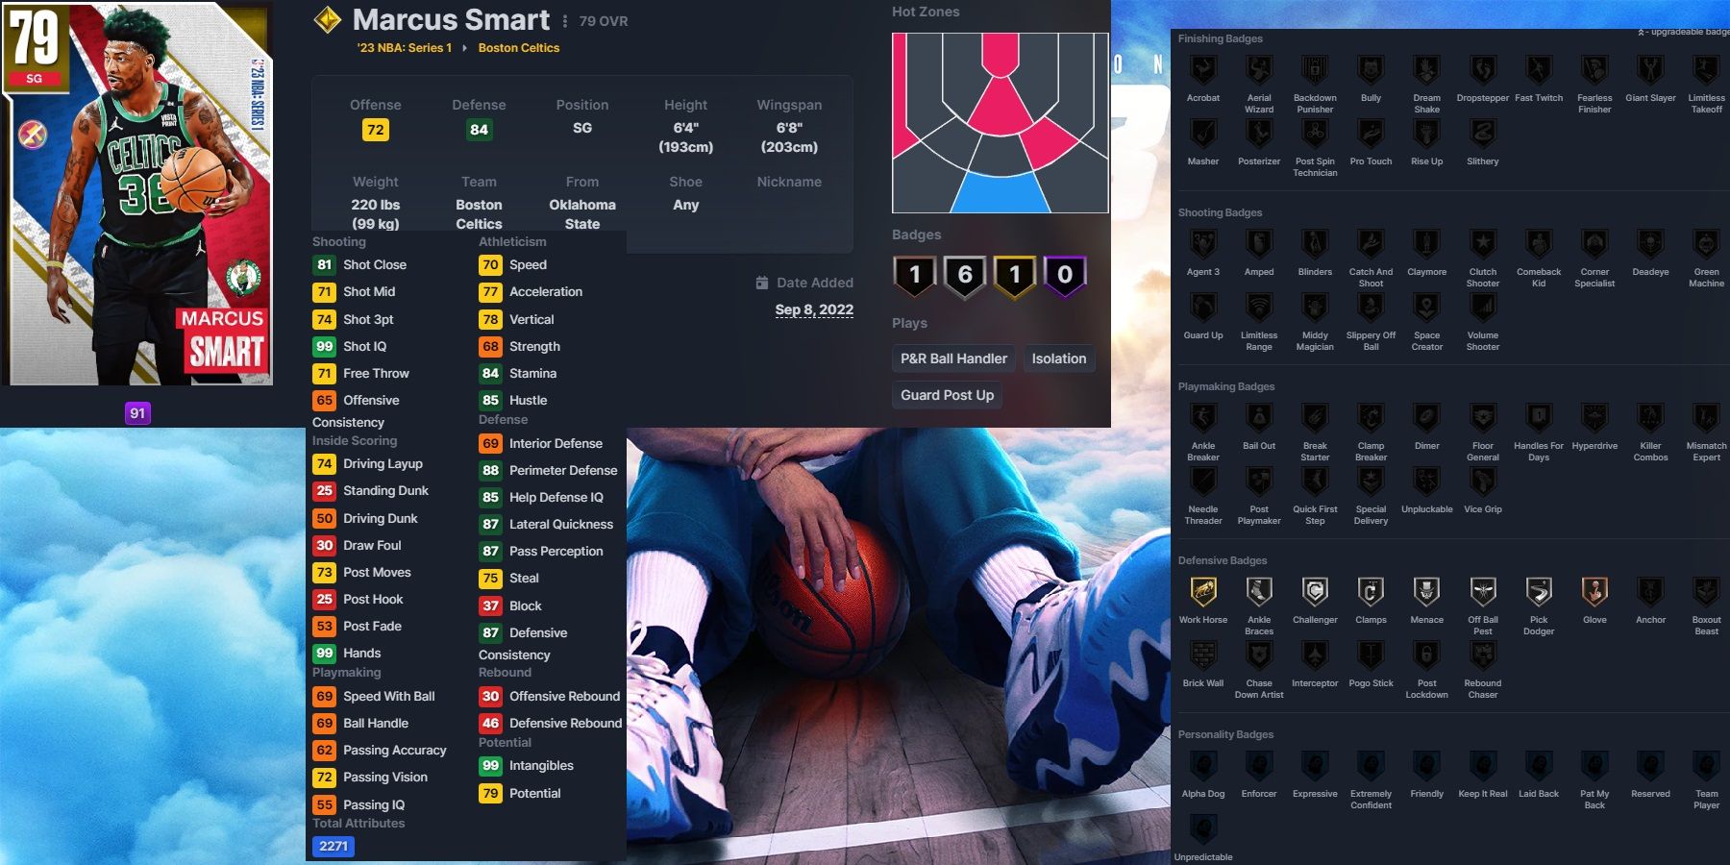The width and height of the screenshot is (1730, 865).
Task: Click the Sep 8, 2022 date link
Action: [x=814, y=309]
